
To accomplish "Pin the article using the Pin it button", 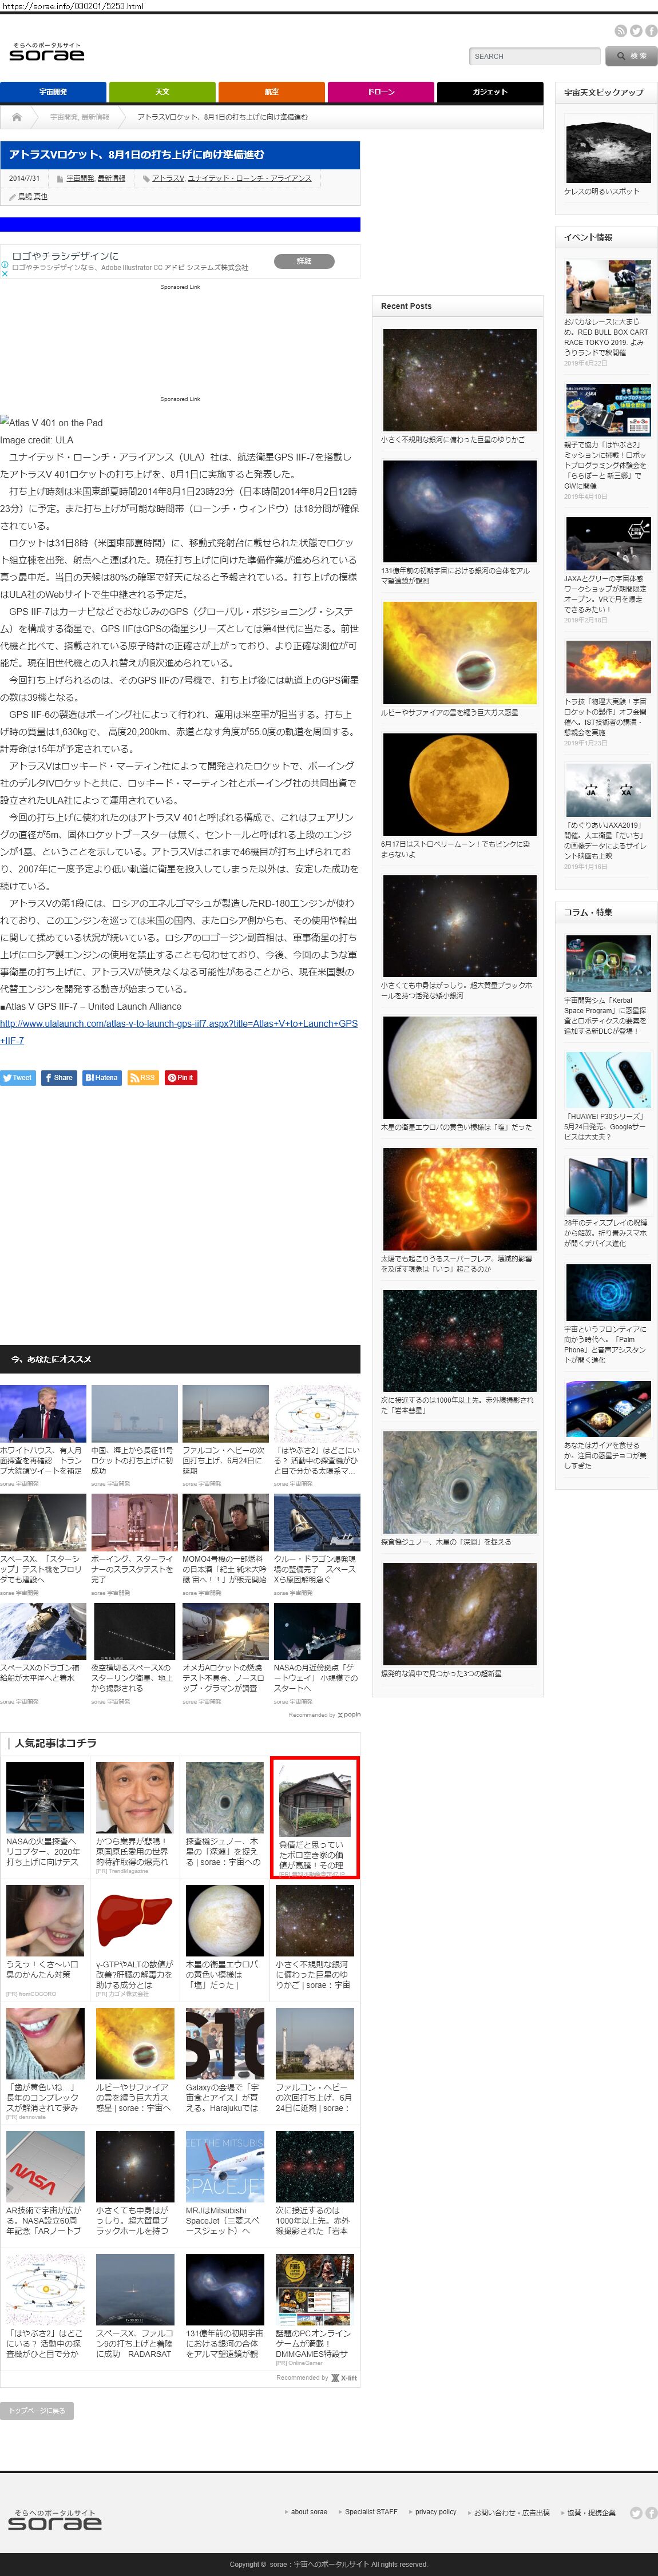I will 181,1077.
